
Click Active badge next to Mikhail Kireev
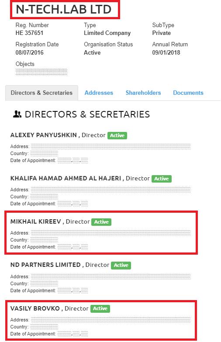point(101,222)
